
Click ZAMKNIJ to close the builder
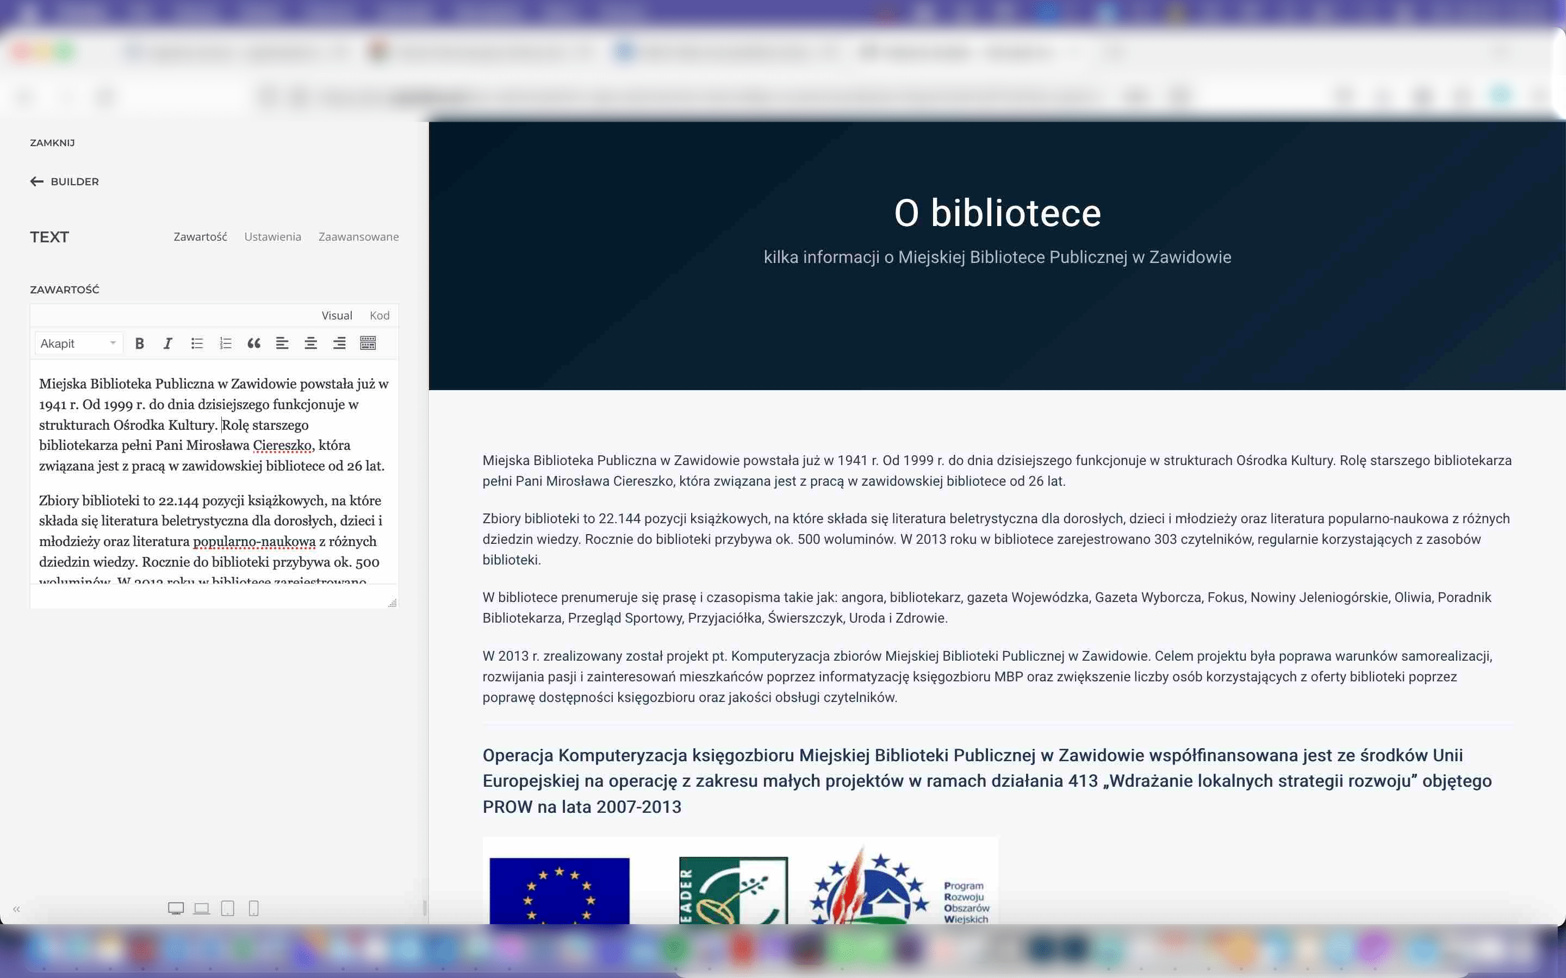(x=52, y=143)
